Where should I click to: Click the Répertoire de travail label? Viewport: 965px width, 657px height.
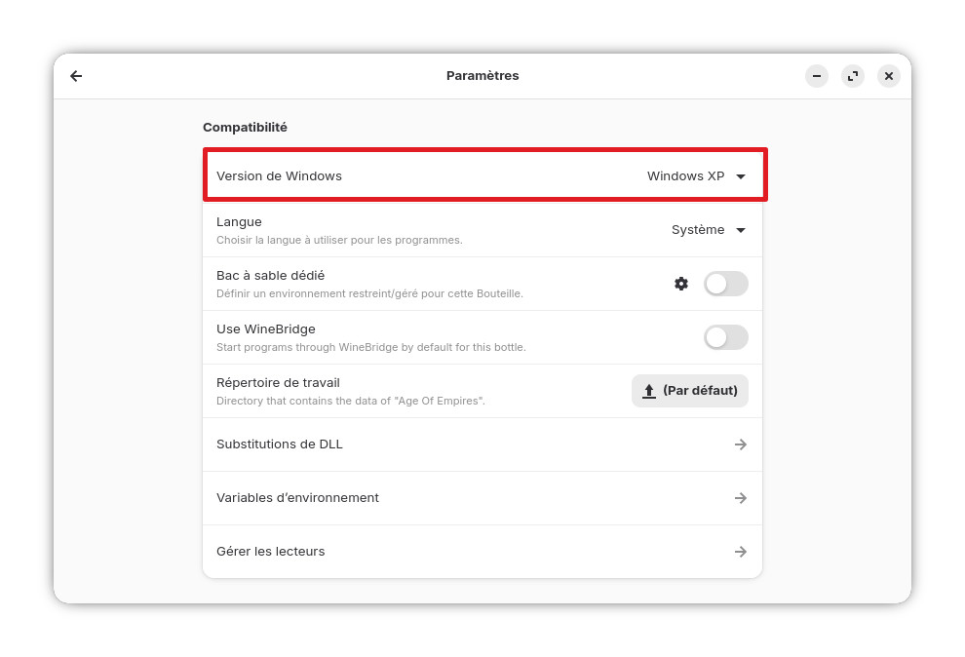[x=278, y=383]
